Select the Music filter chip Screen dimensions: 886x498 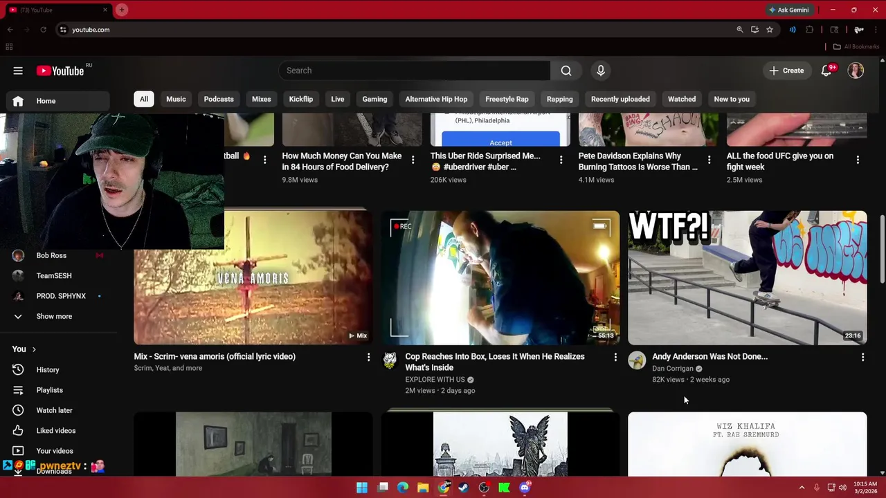click(x=176, y=99)
